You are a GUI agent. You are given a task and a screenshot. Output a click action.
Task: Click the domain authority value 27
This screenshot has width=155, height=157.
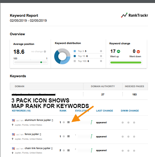[103, 94]
